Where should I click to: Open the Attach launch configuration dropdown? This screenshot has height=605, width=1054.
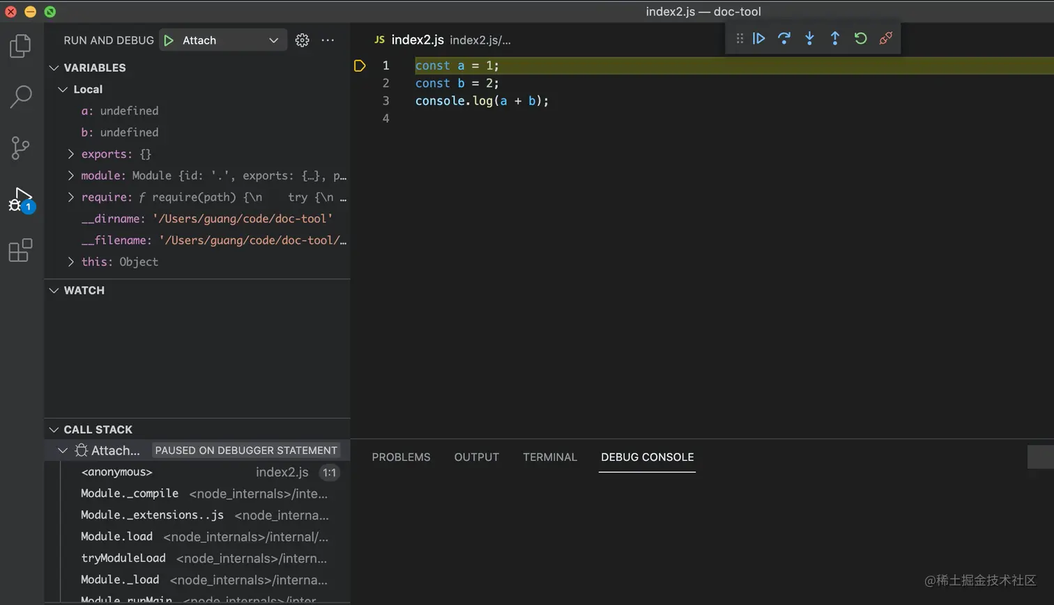pyautogui.click(x=223, y=40)
